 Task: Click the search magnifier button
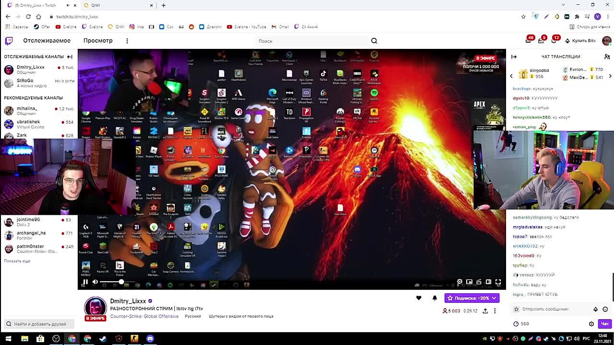[x=374, y=41]
